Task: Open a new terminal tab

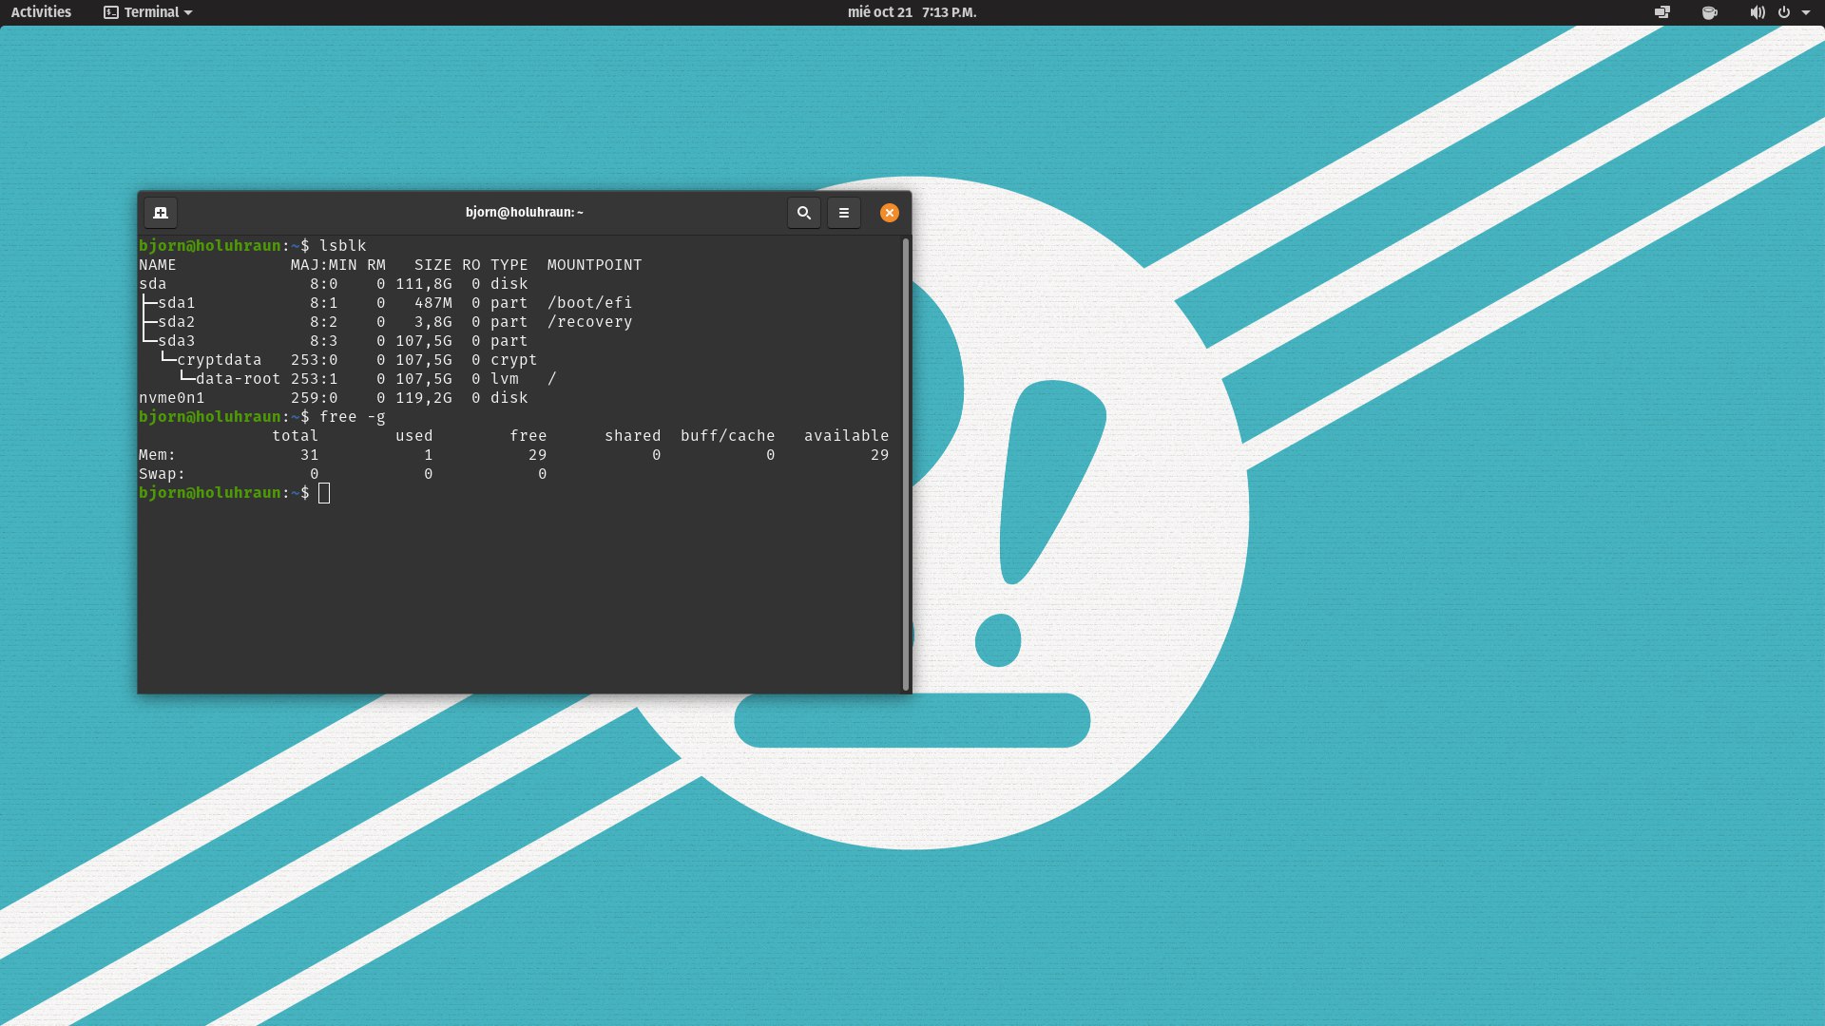Action: [x=161, y=213]
